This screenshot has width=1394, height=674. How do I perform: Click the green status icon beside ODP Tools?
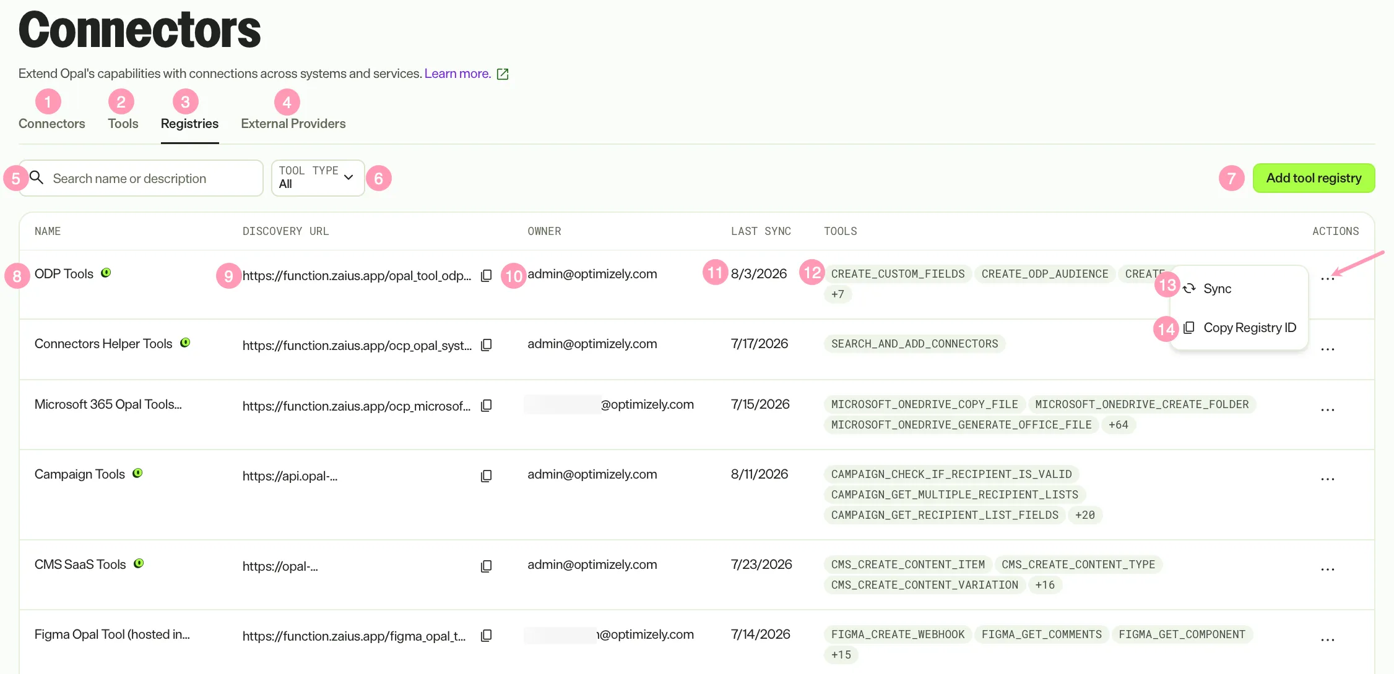click(106, 273)
